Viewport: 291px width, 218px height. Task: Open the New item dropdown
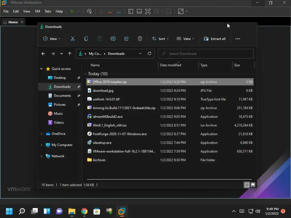click(52, 39)
